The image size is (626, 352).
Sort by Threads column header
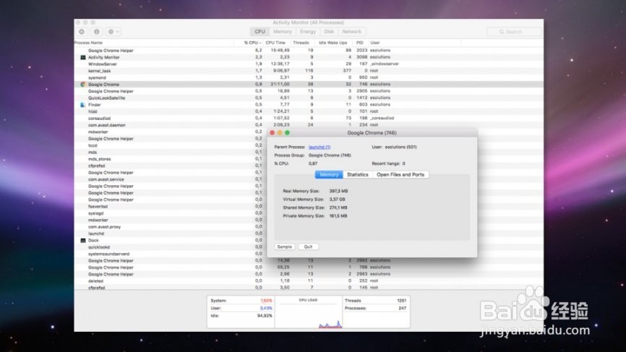(301, 43)
